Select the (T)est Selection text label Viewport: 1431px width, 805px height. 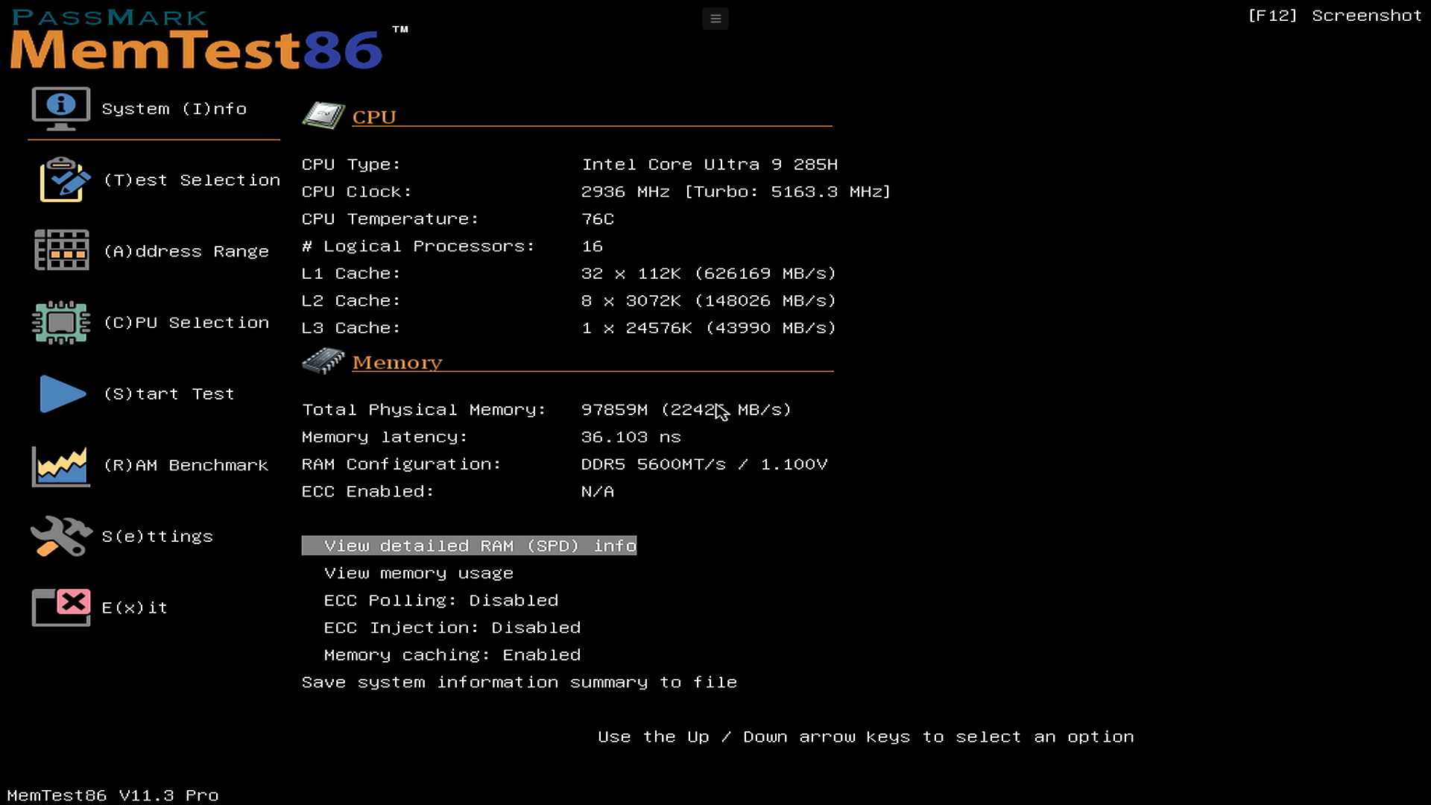point(192,180)
